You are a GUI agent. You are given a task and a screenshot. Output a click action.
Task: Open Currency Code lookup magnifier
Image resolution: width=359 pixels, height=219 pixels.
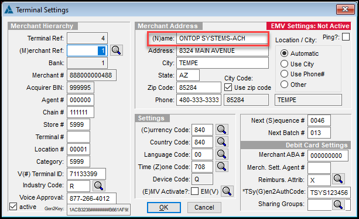[x=221, y=130]
